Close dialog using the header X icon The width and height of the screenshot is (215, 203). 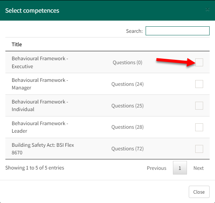tap(207, 9)
